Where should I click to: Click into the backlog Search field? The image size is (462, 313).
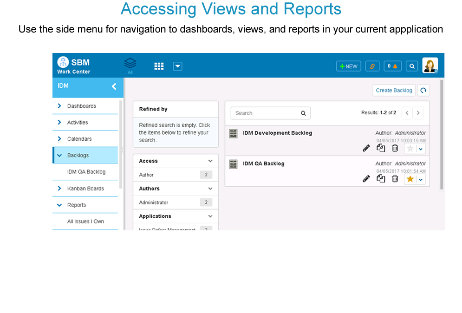266,113
